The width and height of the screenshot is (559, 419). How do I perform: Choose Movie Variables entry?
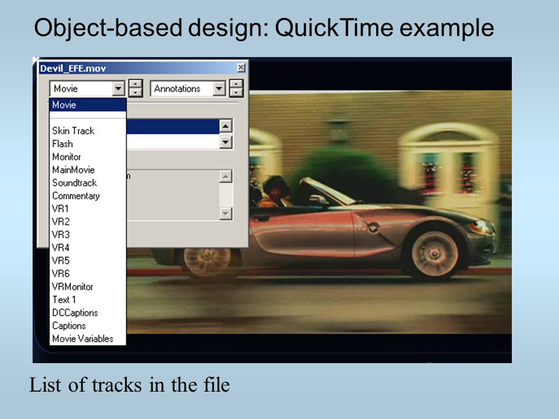tap(88, 339)
